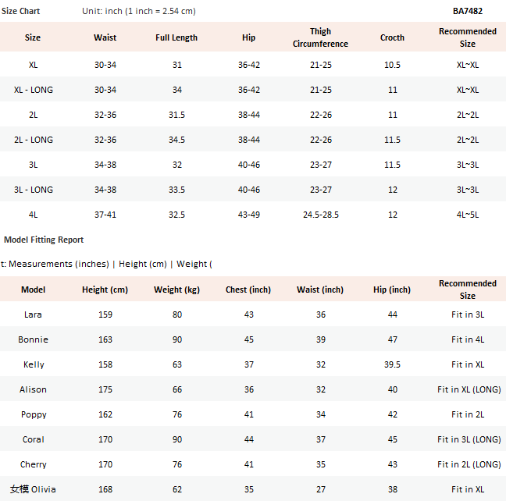Click the 2L - LONG size row label

33,140
